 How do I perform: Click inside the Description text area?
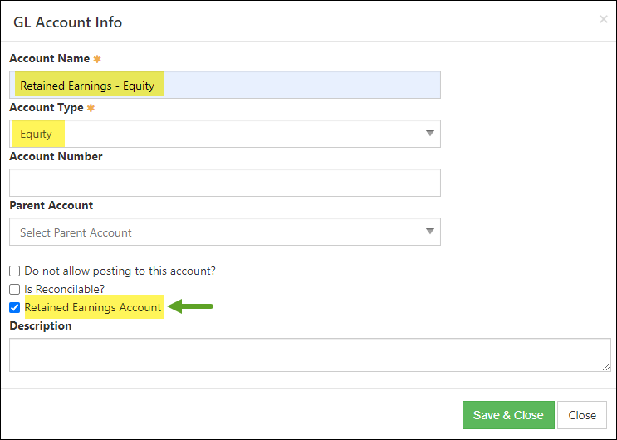310,355
